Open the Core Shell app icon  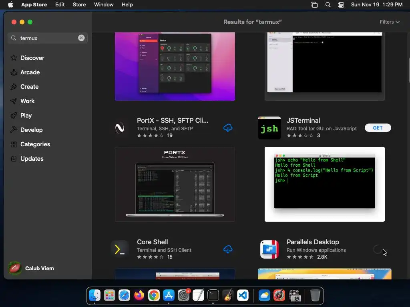tap(120, 249)
